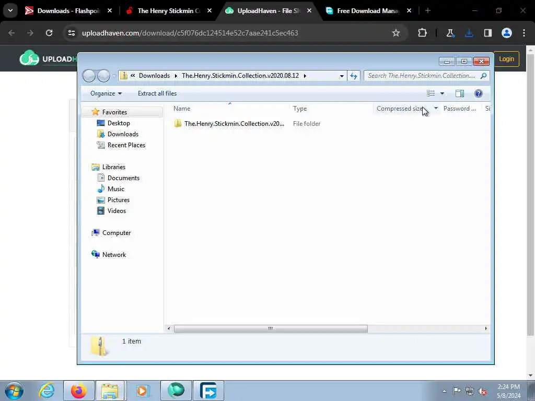Switch to Downloads - Flashpoint tab
Image resolution: width=535 pixels, height=401 pixels.
tap(68, 11)
